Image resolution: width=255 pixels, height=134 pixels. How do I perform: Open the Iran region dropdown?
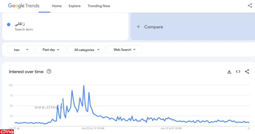click(21, 50)
